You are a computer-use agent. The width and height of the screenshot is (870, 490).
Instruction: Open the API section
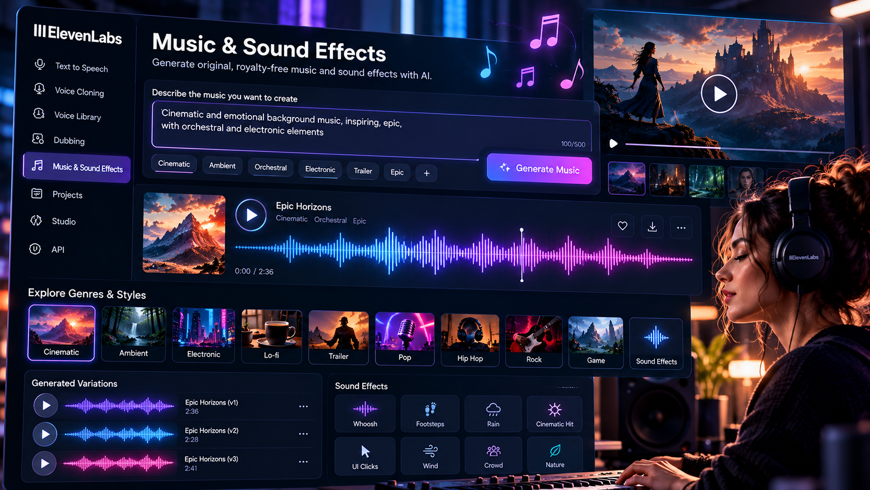point(58,249)
